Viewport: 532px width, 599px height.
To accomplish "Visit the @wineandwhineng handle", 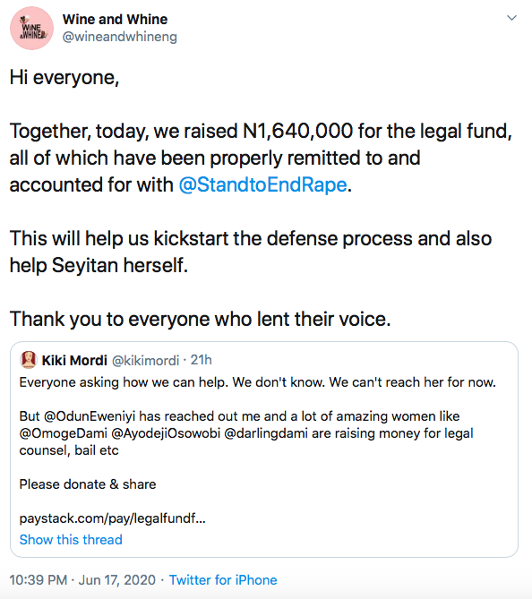I will pos(120,37).
